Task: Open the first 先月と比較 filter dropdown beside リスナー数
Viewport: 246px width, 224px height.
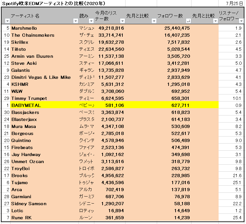Action: (x=154, y=21)
